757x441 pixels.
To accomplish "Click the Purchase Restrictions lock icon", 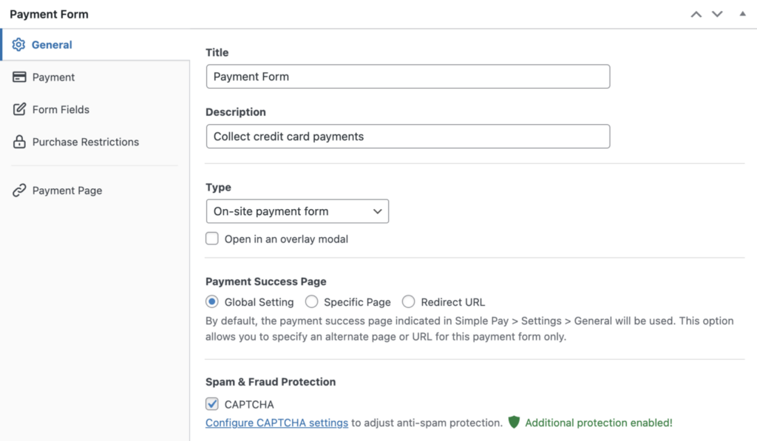I will pos(19,142).
